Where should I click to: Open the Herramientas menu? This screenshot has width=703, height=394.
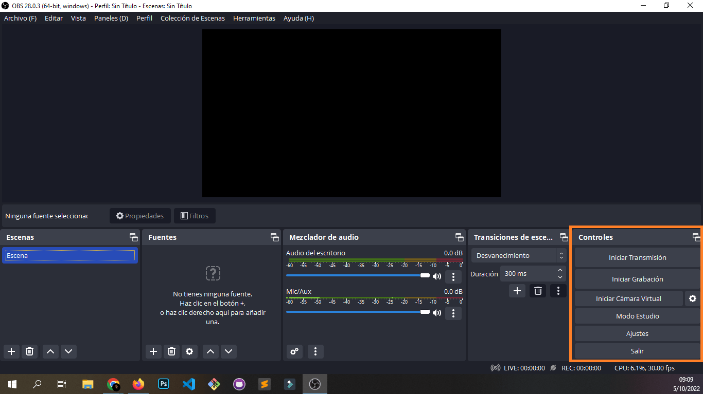click(254, 18)
